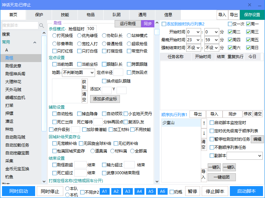Click the 一键组团 button
The image size is (265, 198).
(222, 177)
